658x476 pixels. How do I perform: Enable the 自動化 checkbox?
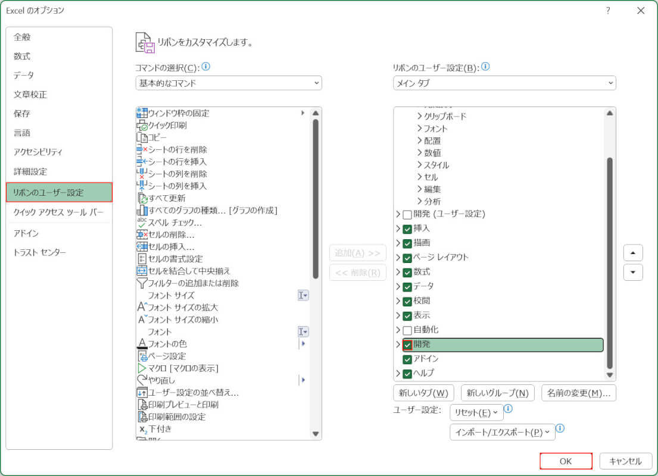[x=407, y=330]
